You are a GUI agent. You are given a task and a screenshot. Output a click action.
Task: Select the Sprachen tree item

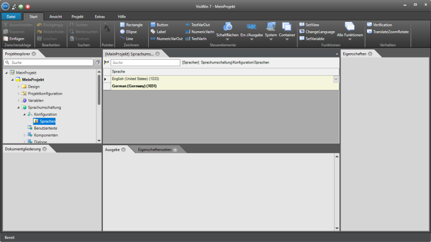click(45, 122)
